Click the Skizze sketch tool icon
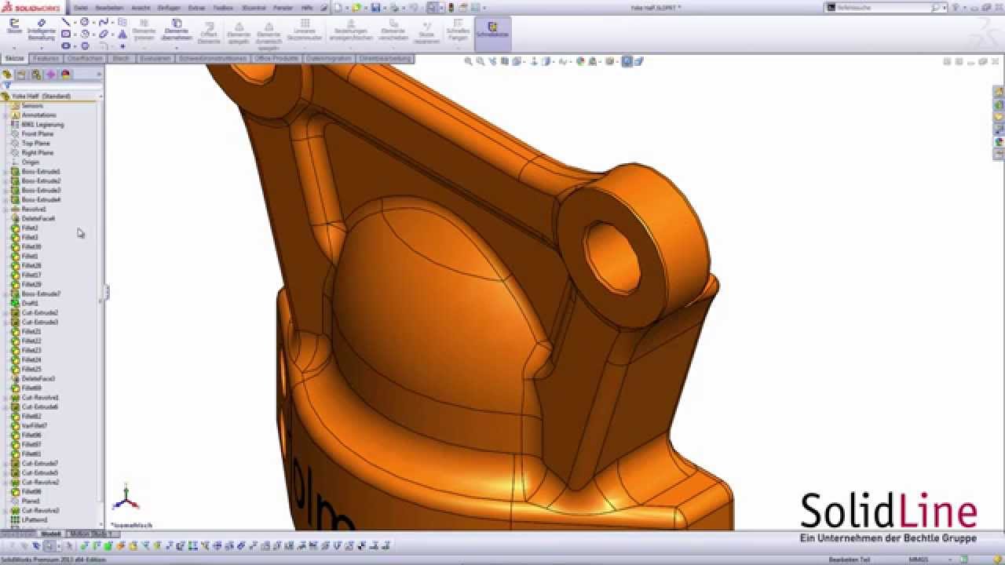 tap(13, 27)
